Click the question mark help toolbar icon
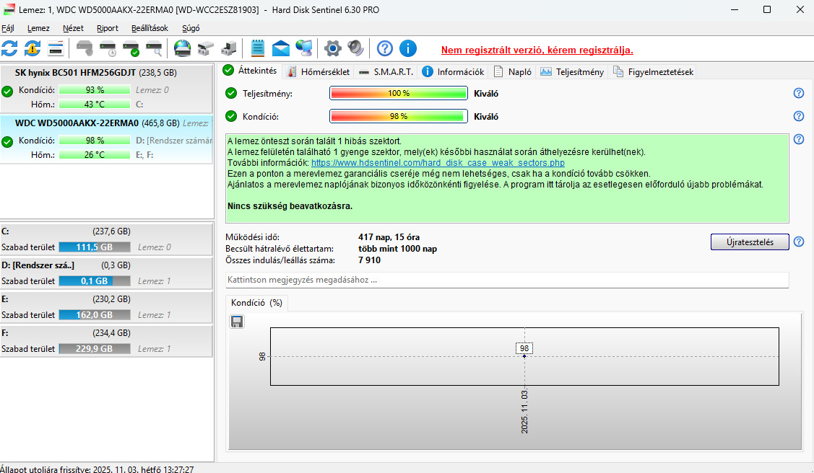Viewport: 814px width, 473px height. point(385,49)
